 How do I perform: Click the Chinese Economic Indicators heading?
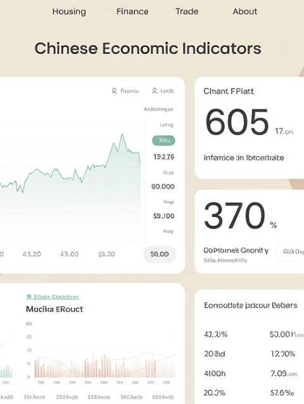148,48
